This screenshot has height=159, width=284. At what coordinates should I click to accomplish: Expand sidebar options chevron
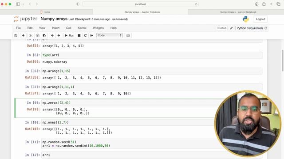point(23,4)
